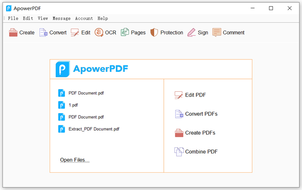
Task: Click the ApowerPDF title bar app icon
Action: click(9, 8)
